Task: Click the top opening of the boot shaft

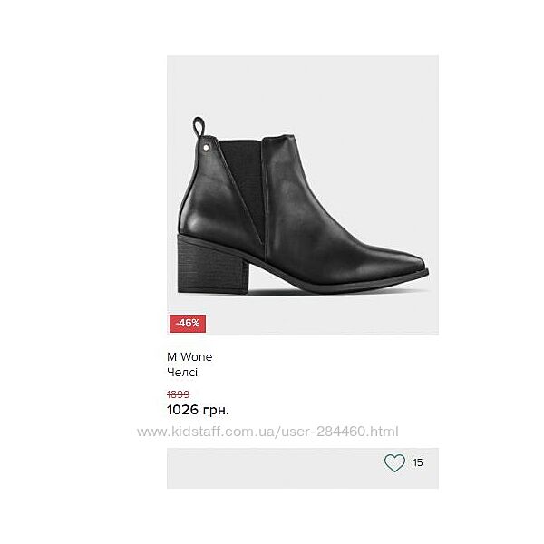Action: point(257,138)
